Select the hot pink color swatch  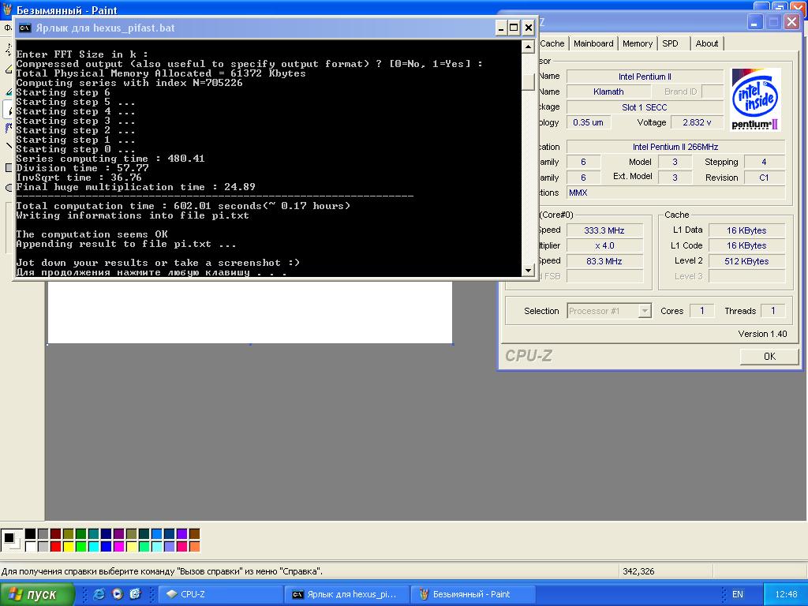coord(182,546)
